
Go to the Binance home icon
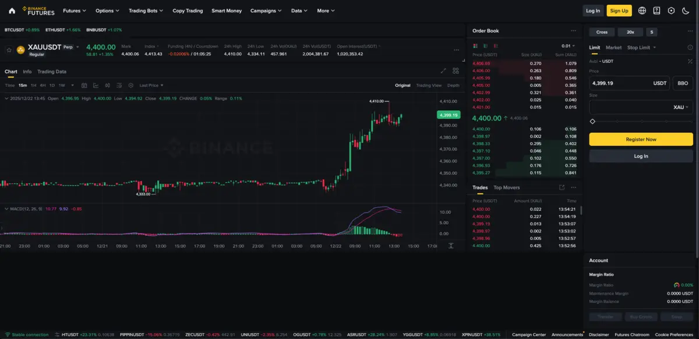[12, 10]
